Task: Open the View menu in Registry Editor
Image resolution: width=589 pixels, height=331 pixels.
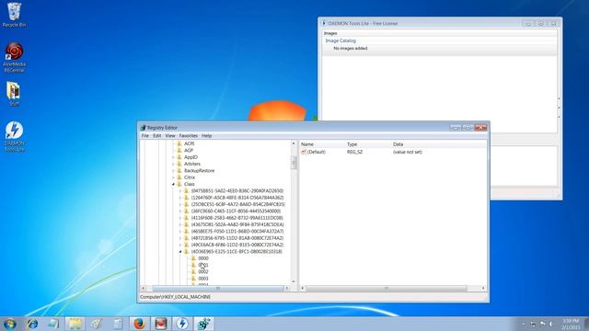Action: click(x=170, y=136)
